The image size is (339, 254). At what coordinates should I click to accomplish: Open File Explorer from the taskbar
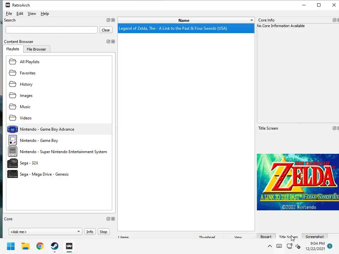[x=25, y=246]
